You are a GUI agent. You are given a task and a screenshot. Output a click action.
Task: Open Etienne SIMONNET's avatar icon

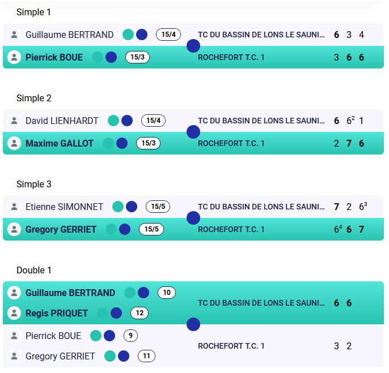14,207
